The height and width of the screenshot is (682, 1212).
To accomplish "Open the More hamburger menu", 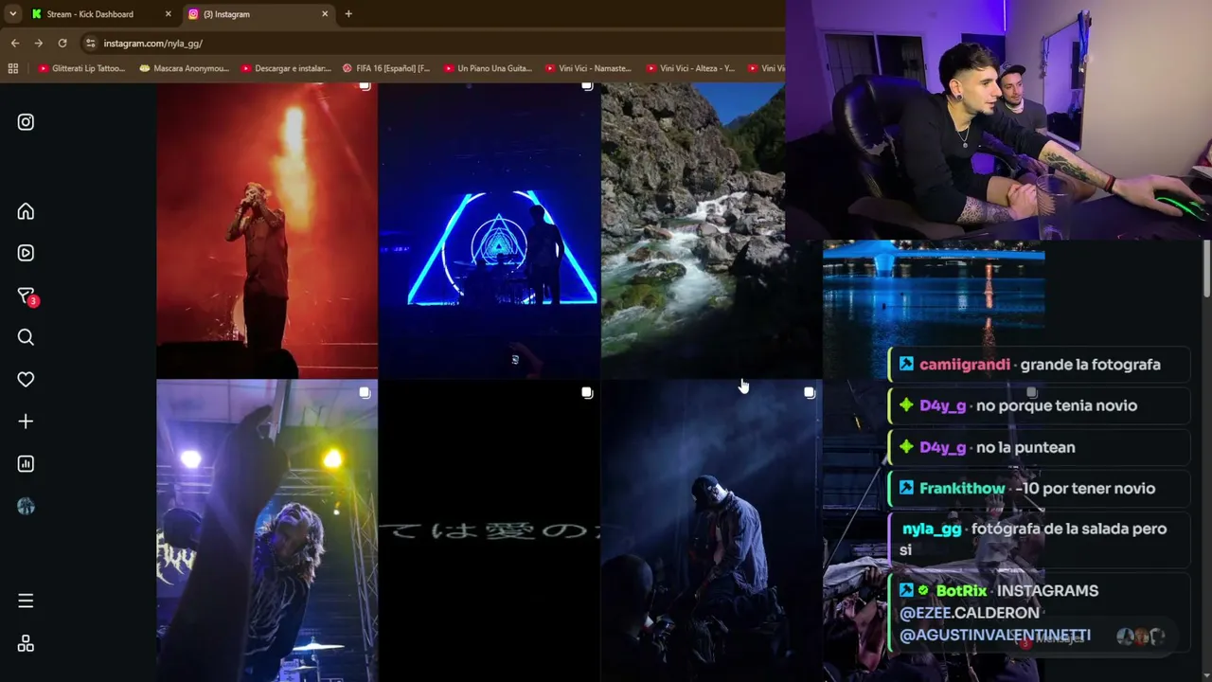I will (26, 601).
